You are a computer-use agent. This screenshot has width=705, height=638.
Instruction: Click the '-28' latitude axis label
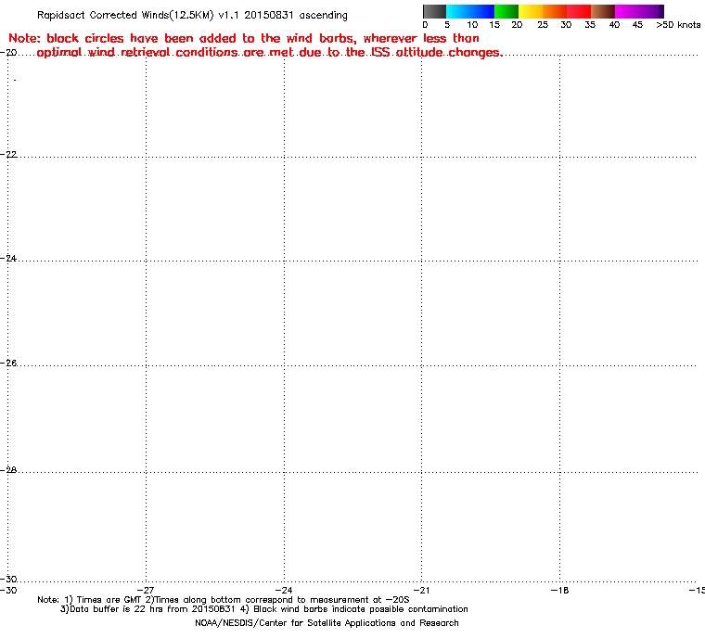click(8, 470)
